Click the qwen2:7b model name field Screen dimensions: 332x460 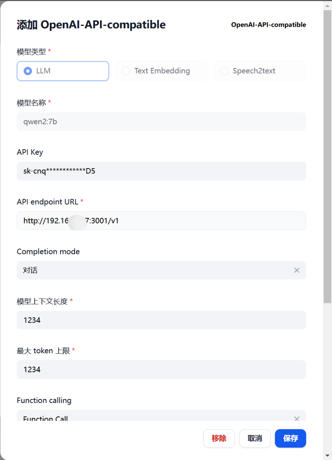tap(161, 121)
